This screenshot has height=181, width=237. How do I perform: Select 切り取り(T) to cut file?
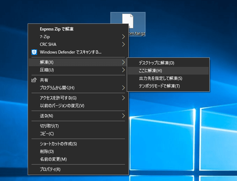point(78,126)
